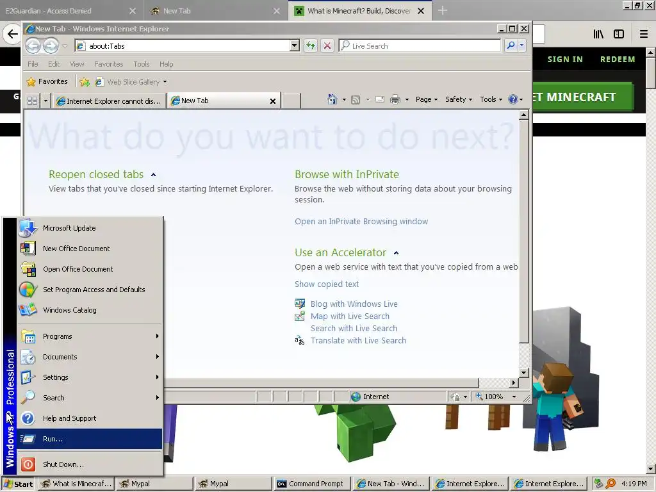
Task: Open the View menu in IE
Action: [77, 64]
